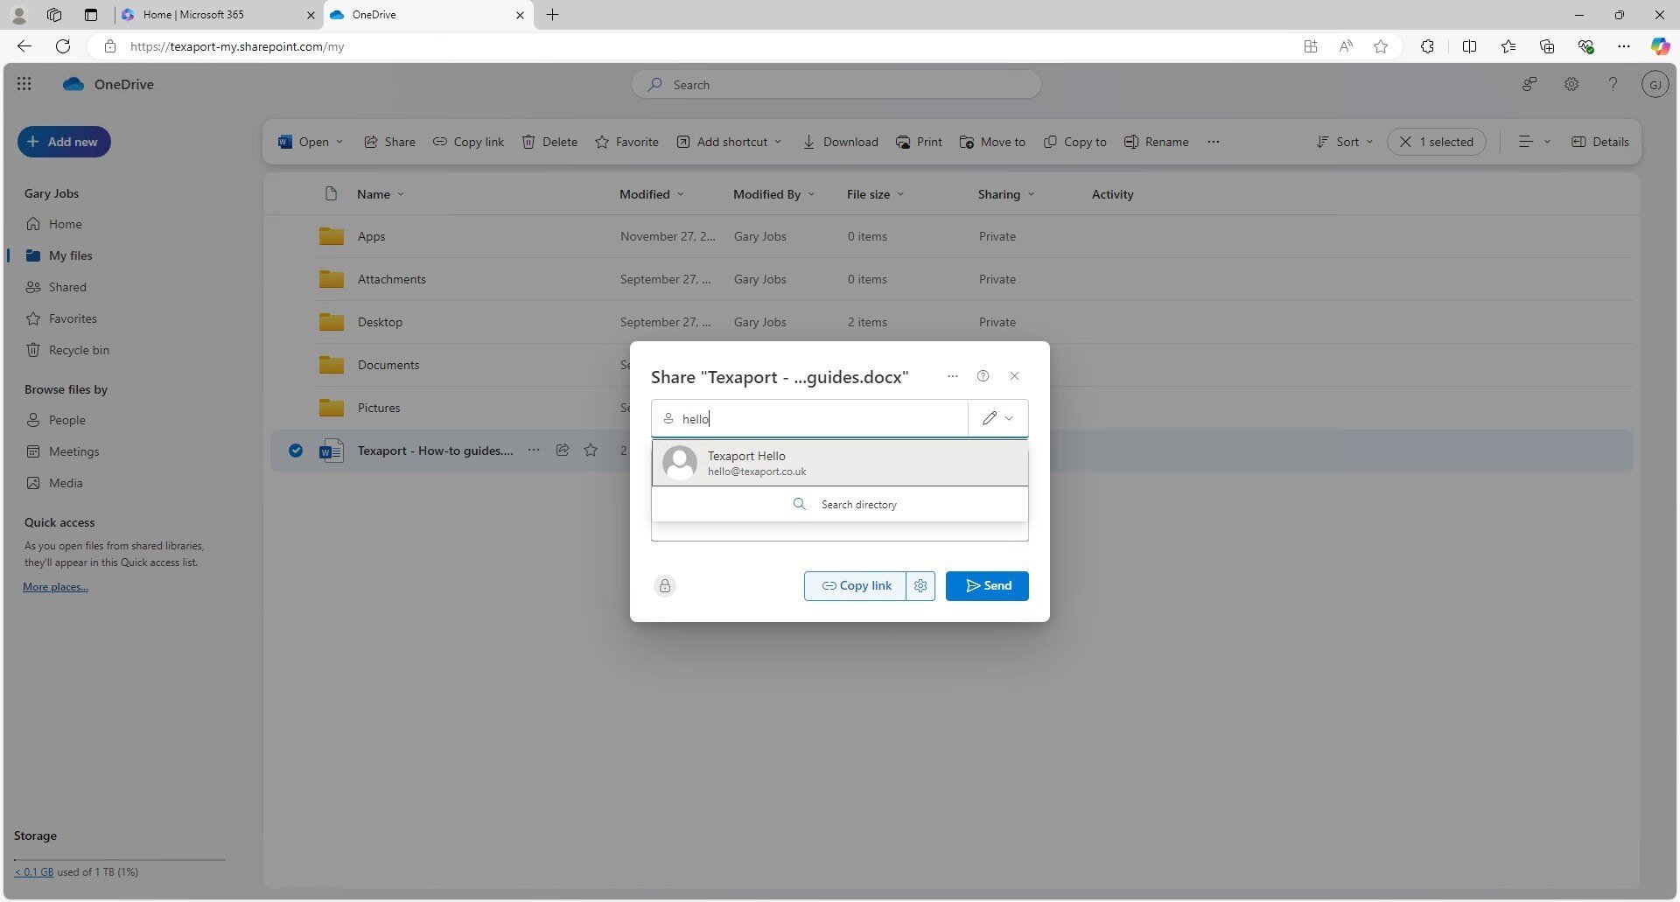Viewport: 1680px width, 902px height.
Task: Open the Shared section in the sidebar
Action: tap(68, 286)
